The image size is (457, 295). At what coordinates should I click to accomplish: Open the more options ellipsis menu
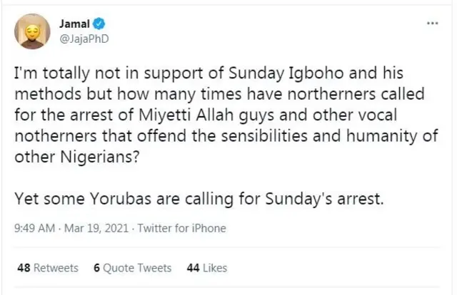point(432,24)
